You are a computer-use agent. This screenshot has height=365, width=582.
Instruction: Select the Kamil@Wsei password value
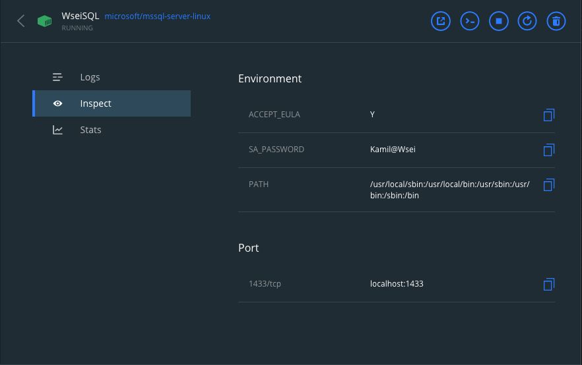(x=393, y=150)
